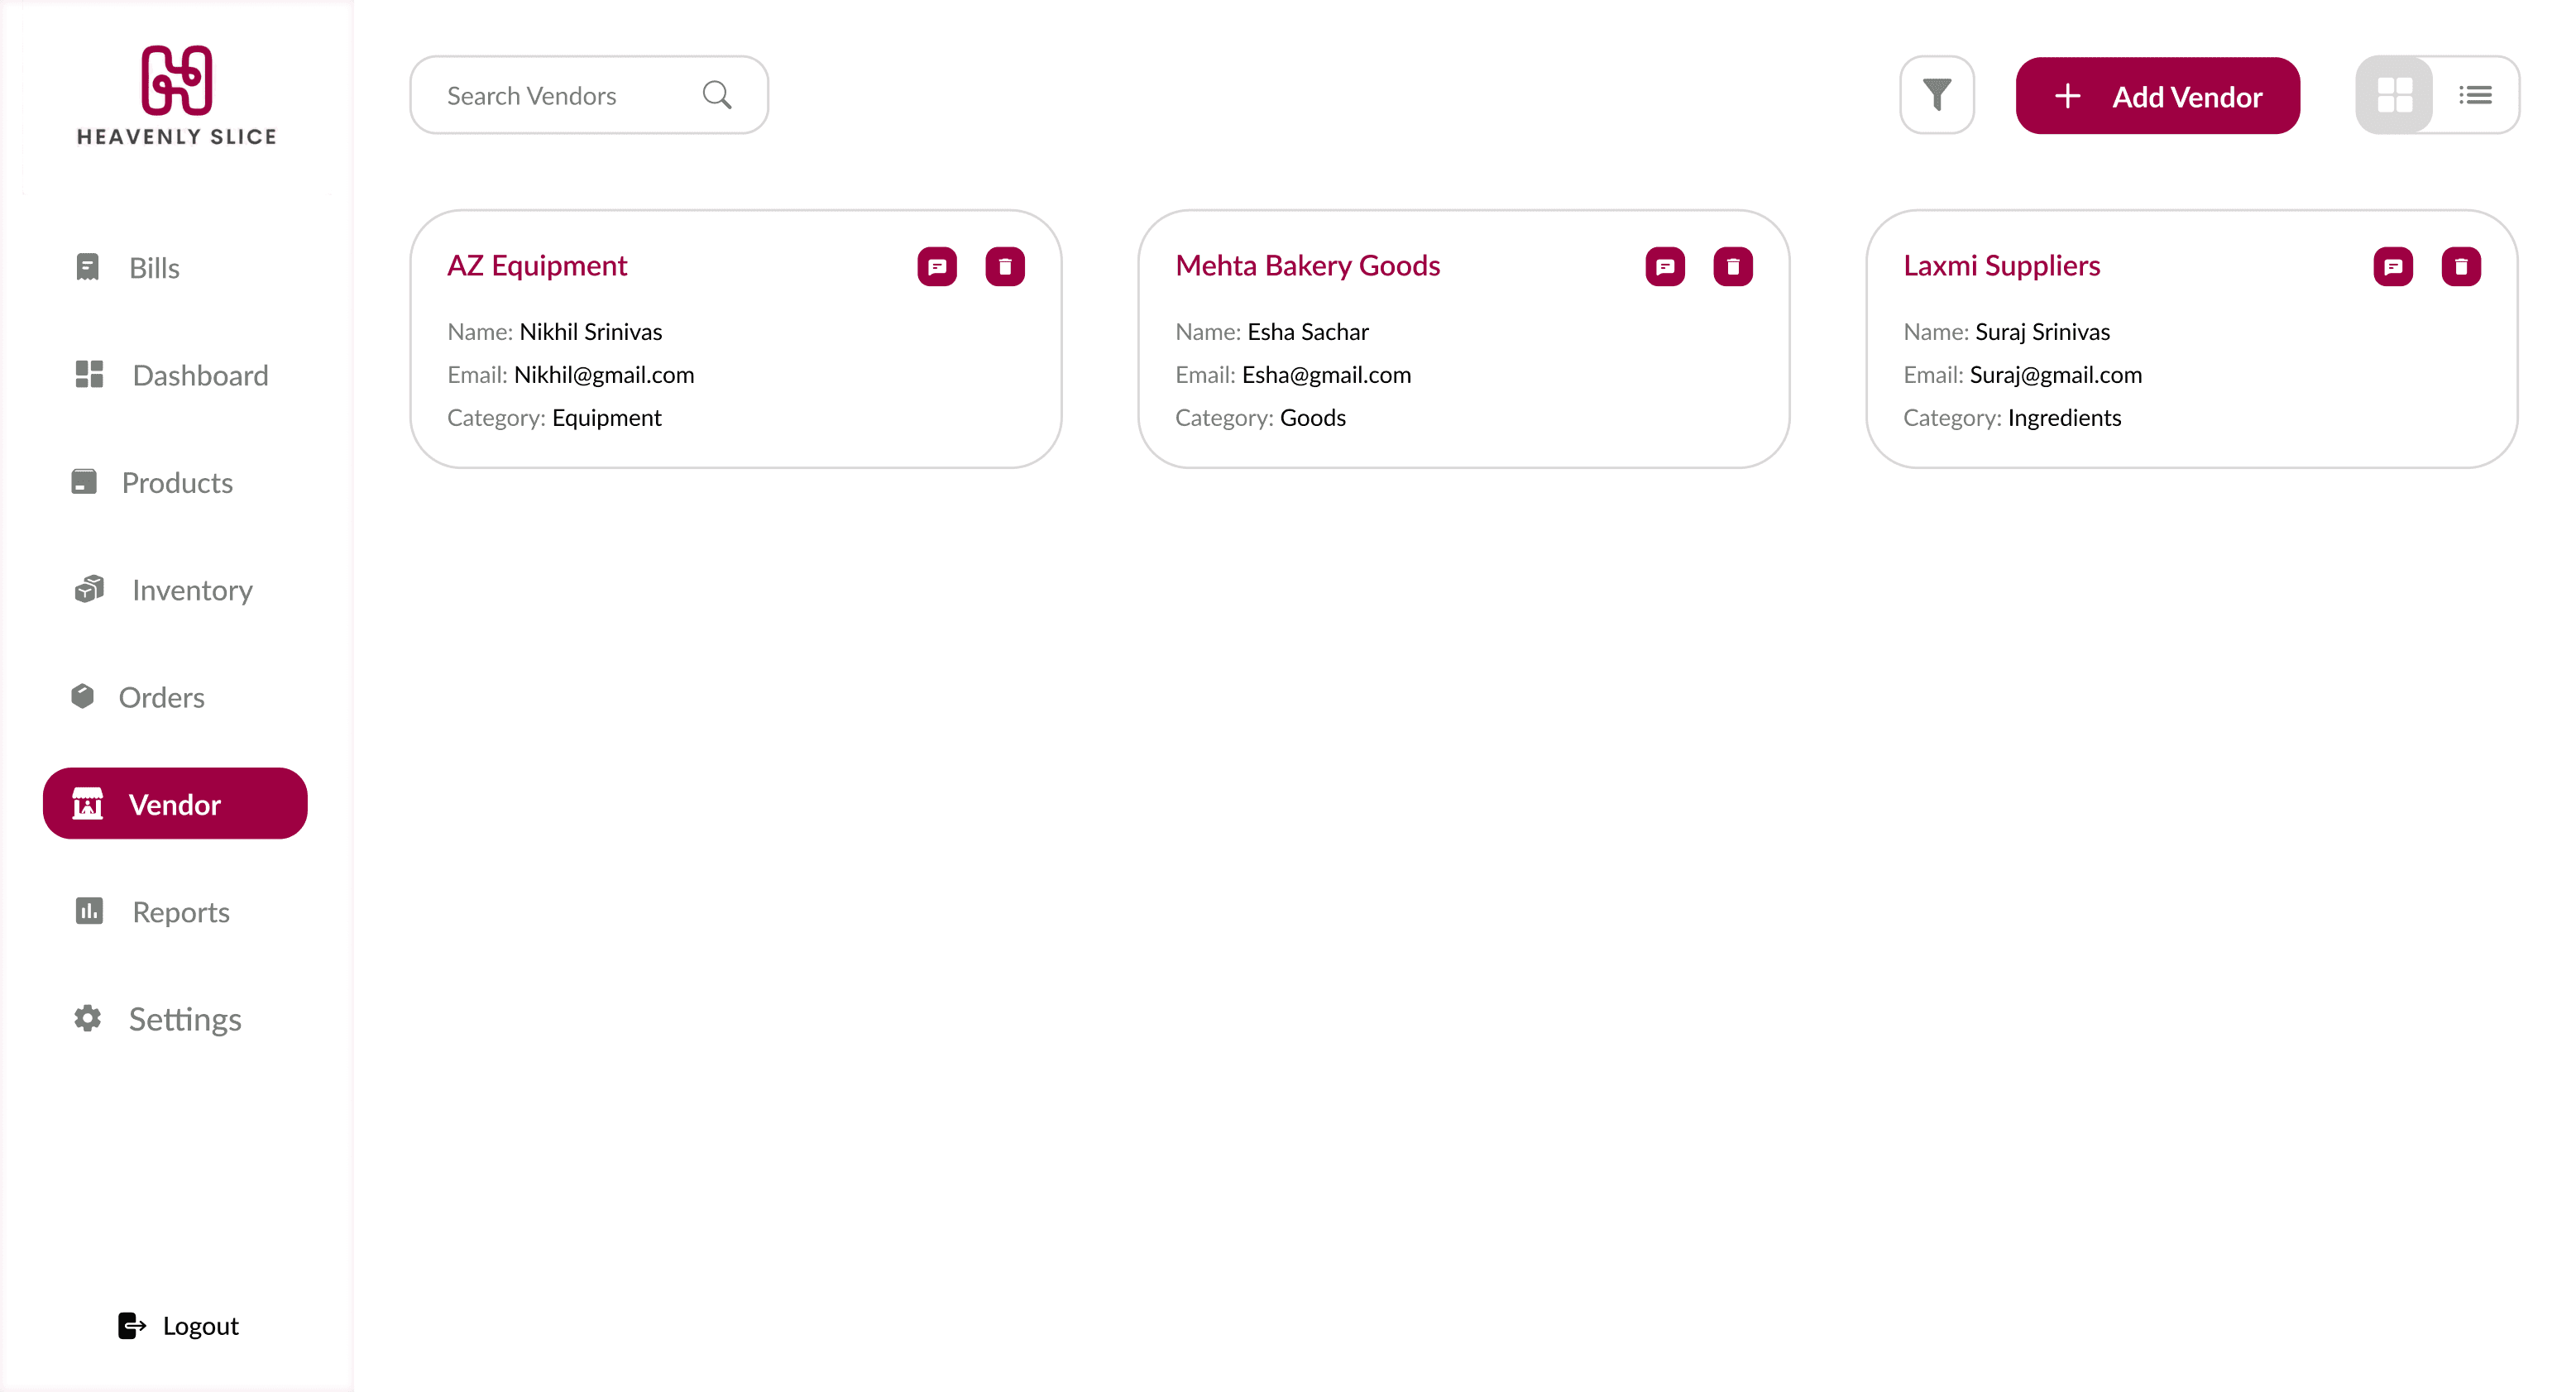Open message icon on AZ Equipment card

(x=936, y=266)
